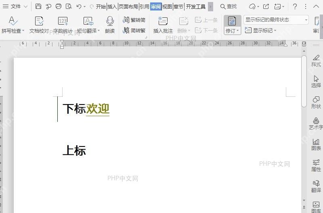Open the cloud sync icon
Viewport: 323px width, 213px height.
[x=252, y=6]
